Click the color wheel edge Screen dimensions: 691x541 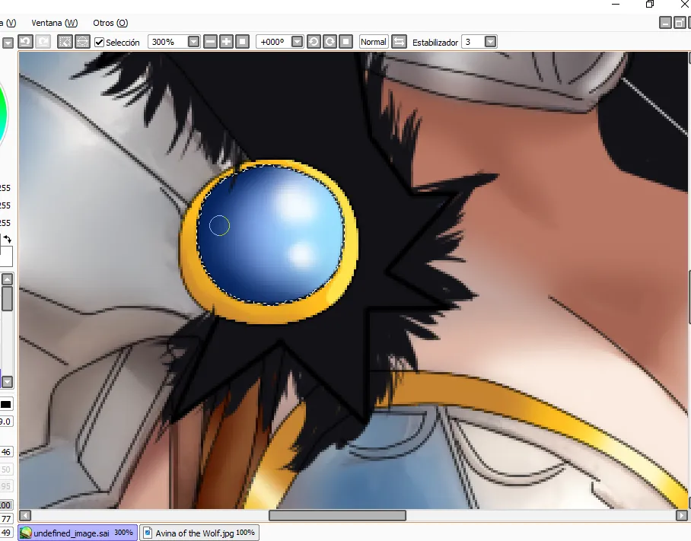[4, 115]
